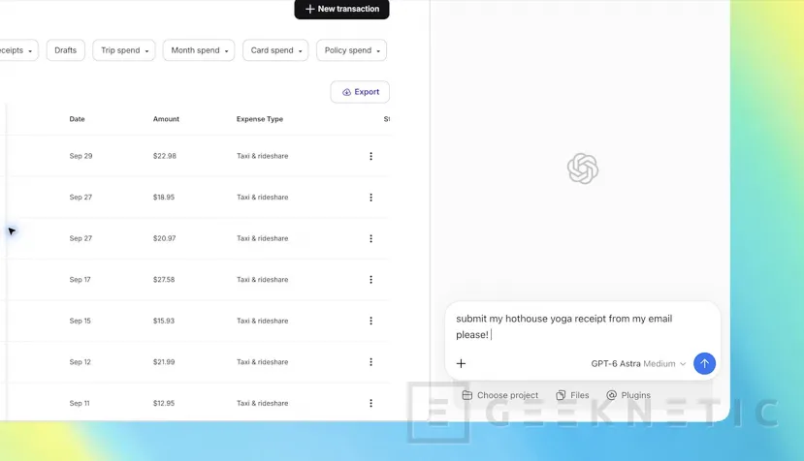The image size is (804, 461).
Task: Select the Drafts filter
Action: click(x=66, y=50)
